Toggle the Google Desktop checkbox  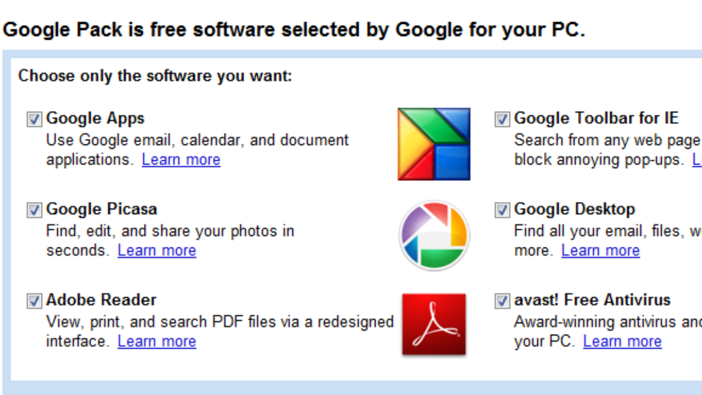[502, 210]
